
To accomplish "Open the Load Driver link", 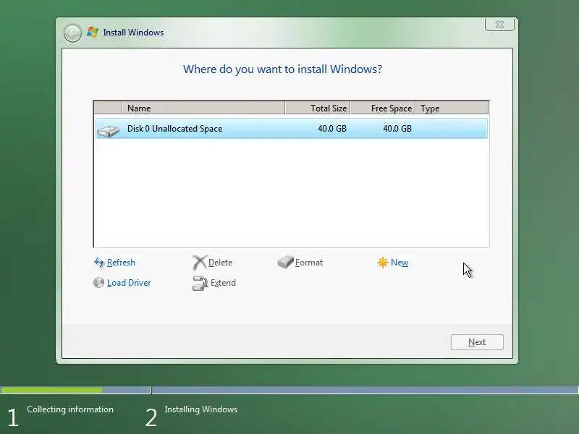I will (129, 283).
